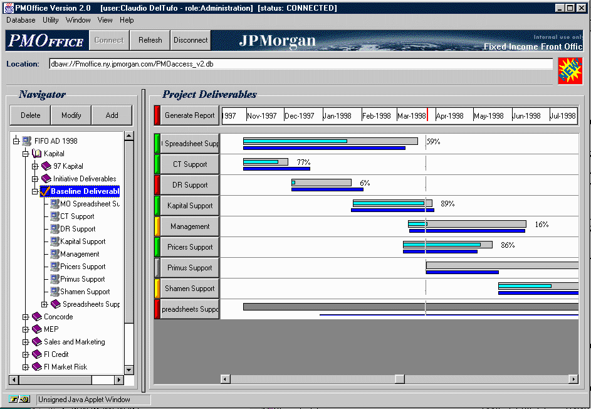The height and width of the screenshot is (409, 591).
Task: Open the View menu
Action: click(x=105, y=20)
